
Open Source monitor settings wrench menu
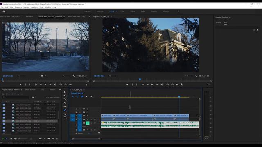point(74,76)
